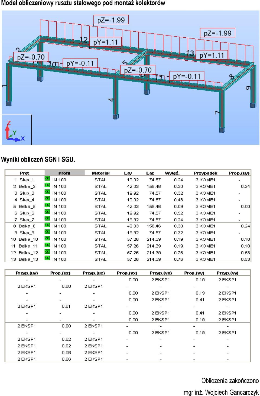Select the Słup_4 row name
Viewport: 260px width, 396px height.
click(x=27, y=200)
